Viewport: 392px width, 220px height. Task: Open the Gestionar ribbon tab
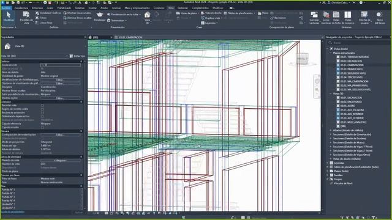183,8
